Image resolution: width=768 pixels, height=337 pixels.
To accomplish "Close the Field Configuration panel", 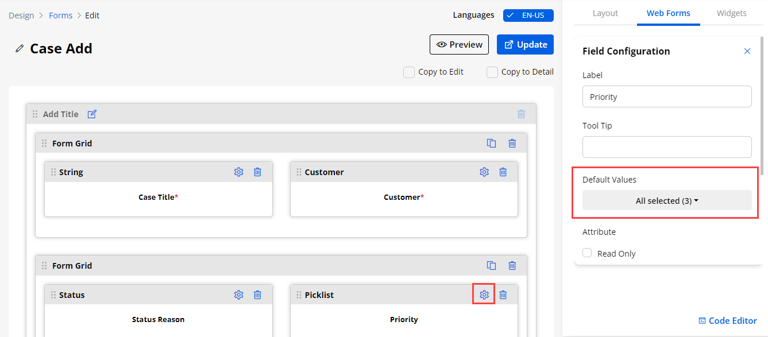I will coord(747,51).
